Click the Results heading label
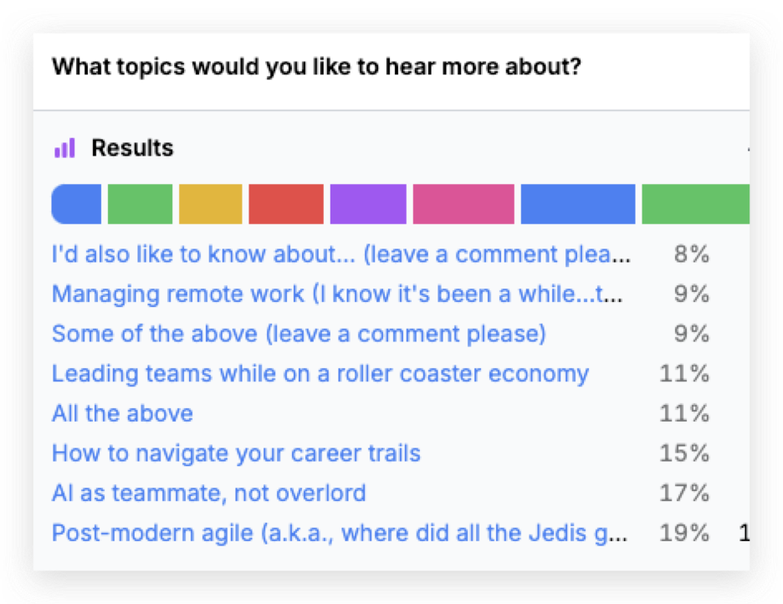Image resolution: width=783 pixels, height=604 pixels. [x=132, y=149]
